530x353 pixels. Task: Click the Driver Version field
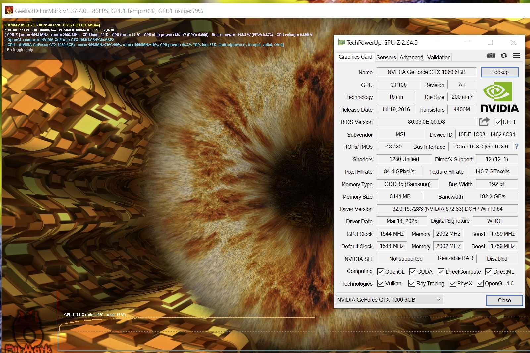coord(447,209)
